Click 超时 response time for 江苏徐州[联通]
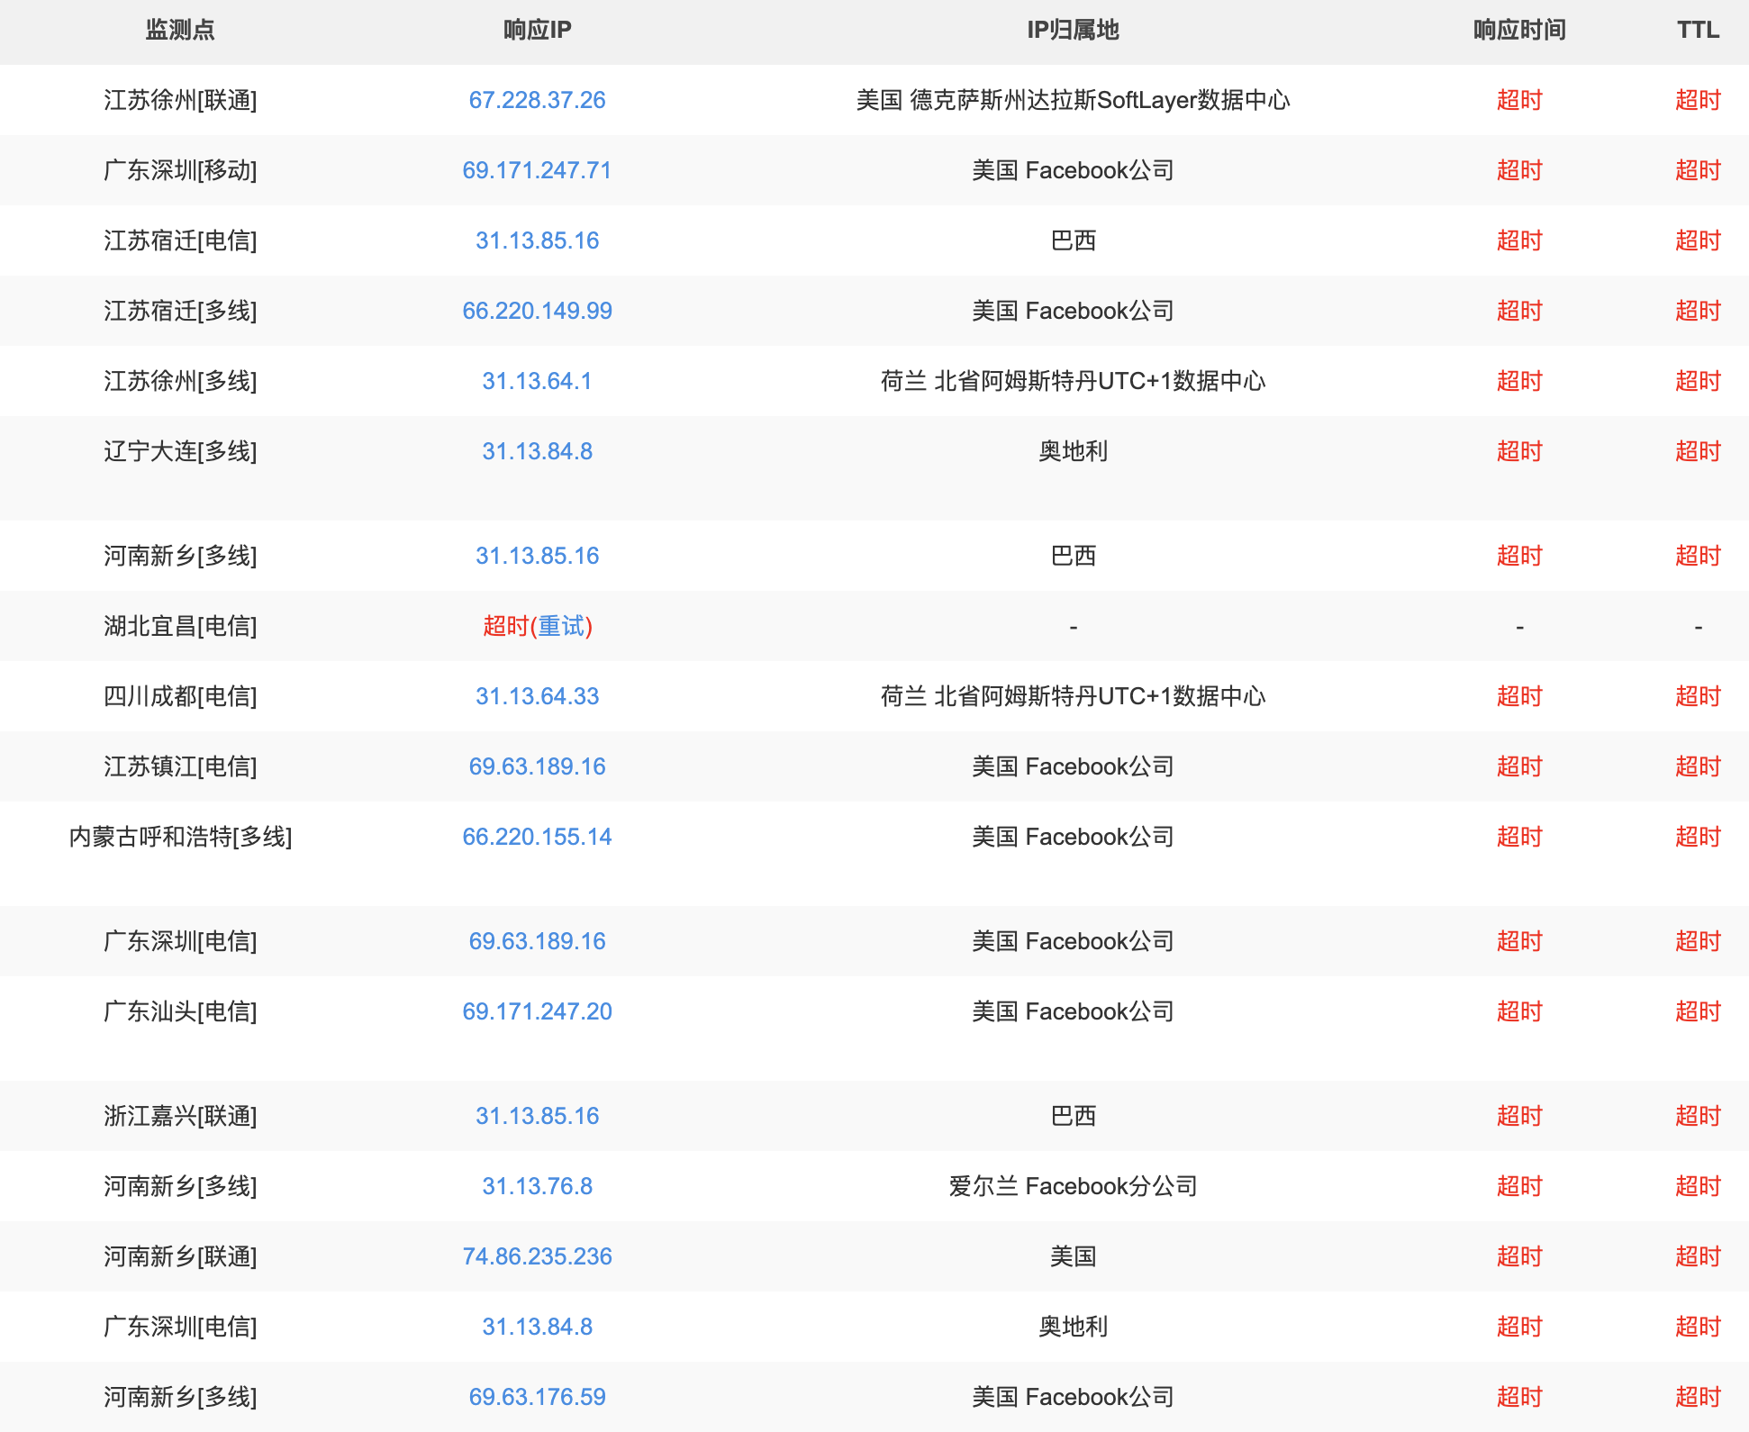The image size is (1749, 1432). (x=1519, y=100)
